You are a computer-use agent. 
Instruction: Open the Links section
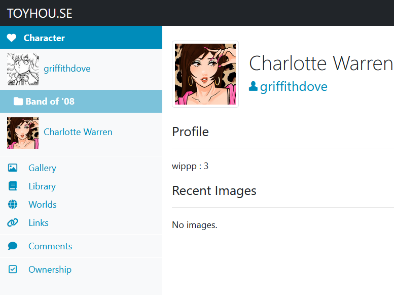click(x=39, y=223)
